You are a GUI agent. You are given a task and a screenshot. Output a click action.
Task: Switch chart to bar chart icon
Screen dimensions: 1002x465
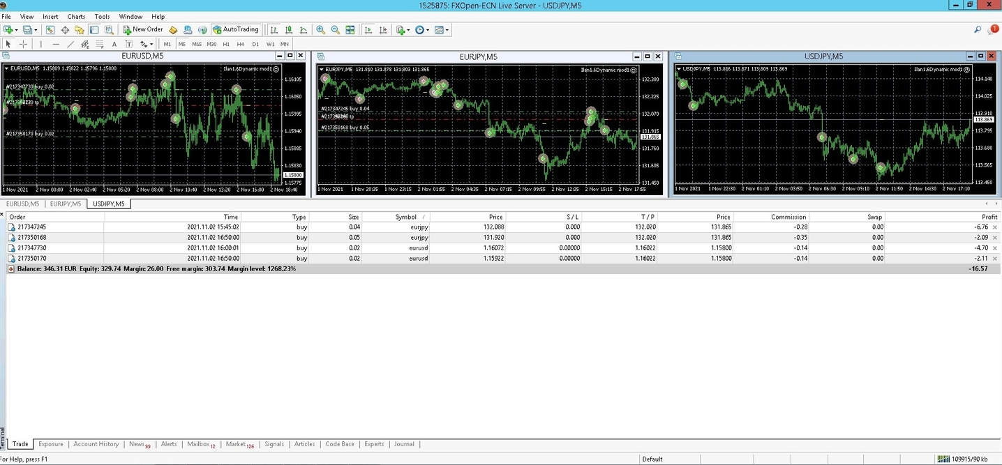pyautogui.click(x=274, y=29)
